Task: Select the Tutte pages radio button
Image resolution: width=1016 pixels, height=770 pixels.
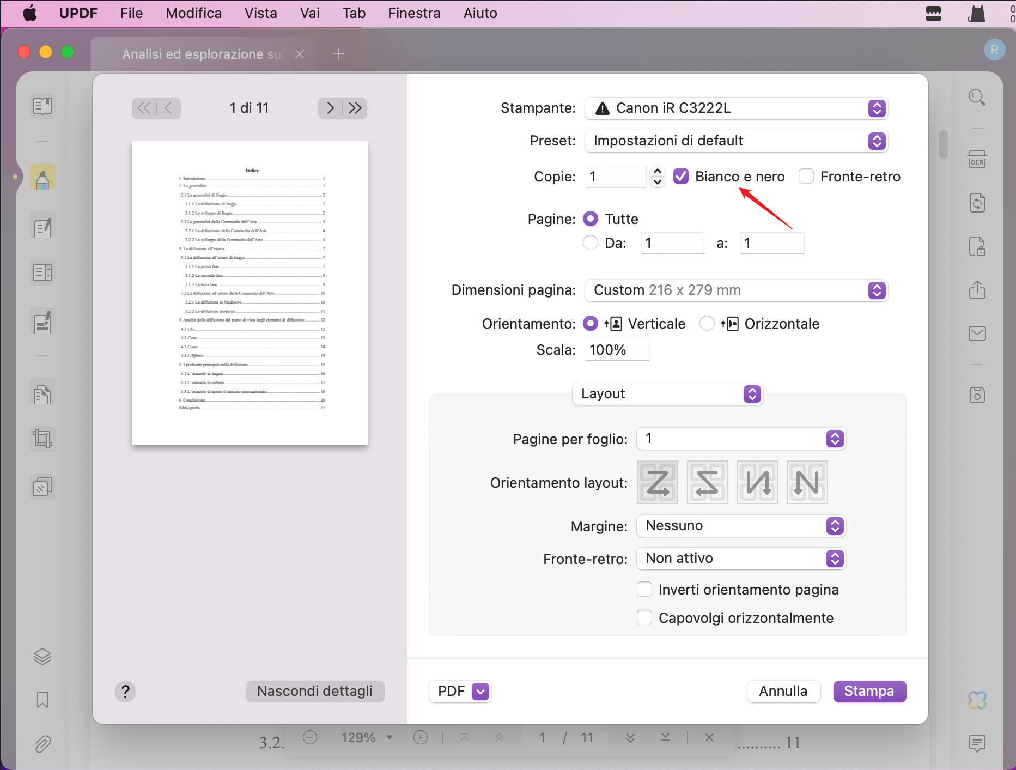Action: (x=591, y=219)
